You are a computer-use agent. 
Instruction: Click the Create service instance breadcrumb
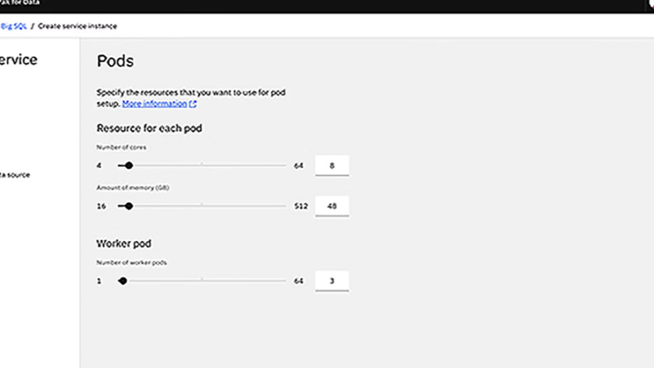(x=77, y=26)
